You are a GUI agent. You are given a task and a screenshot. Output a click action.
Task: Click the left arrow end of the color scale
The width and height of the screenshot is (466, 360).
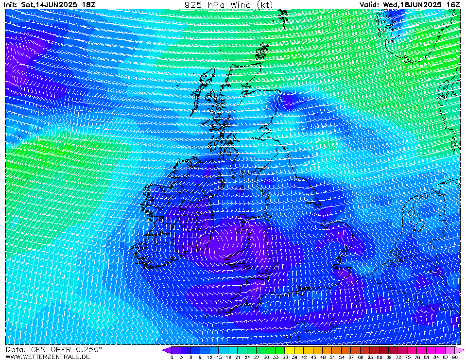point(167,350)
